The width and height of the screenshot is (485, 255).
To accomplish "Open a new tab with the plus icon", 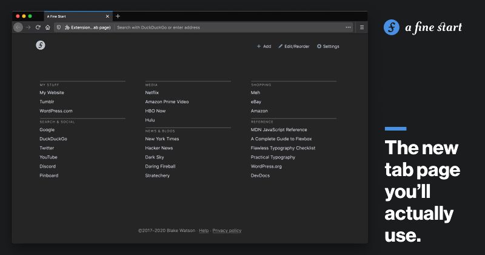I will (x=118, y=16).
